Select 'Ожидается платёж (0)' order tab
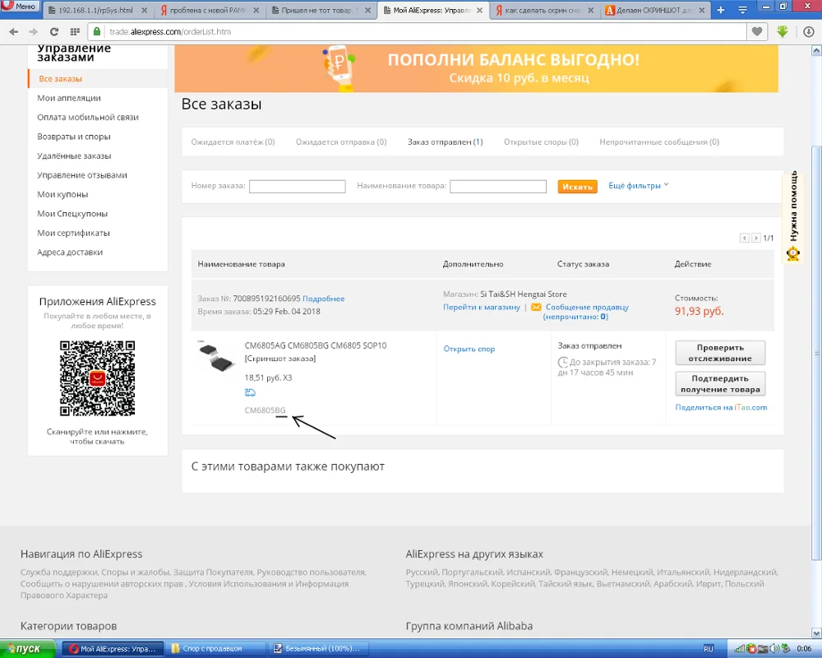822x658 pixels. point(233,141)
